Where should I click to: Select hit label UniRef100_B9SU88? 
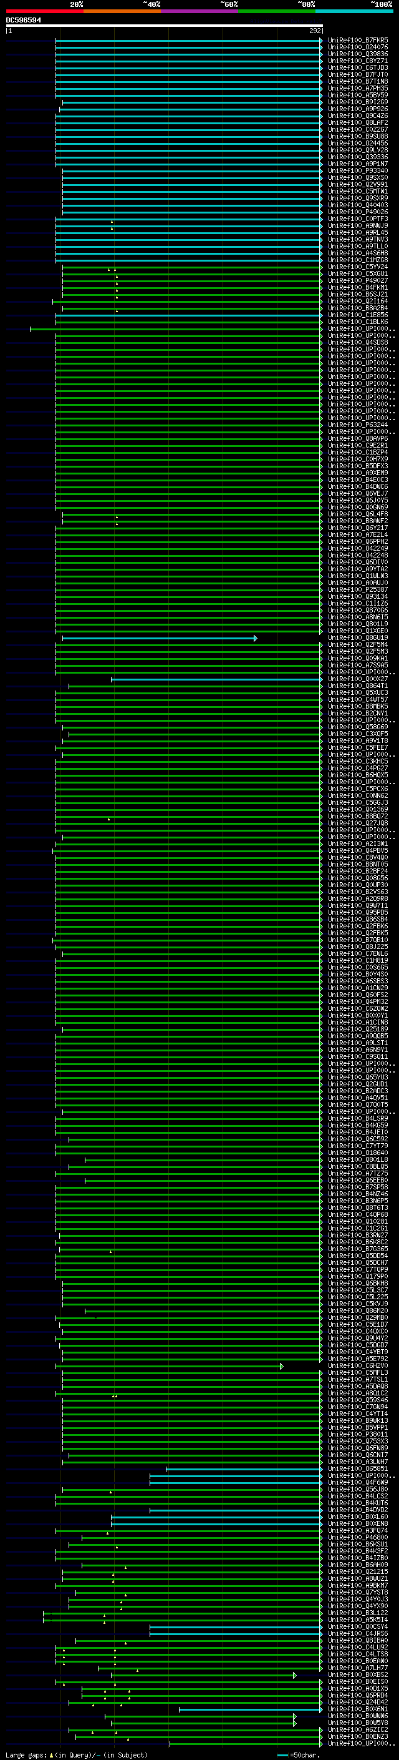(358, 137)
